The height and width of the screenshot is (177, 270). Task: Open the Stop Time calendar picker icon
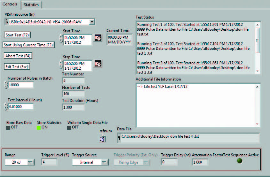(x=98, y=63)
